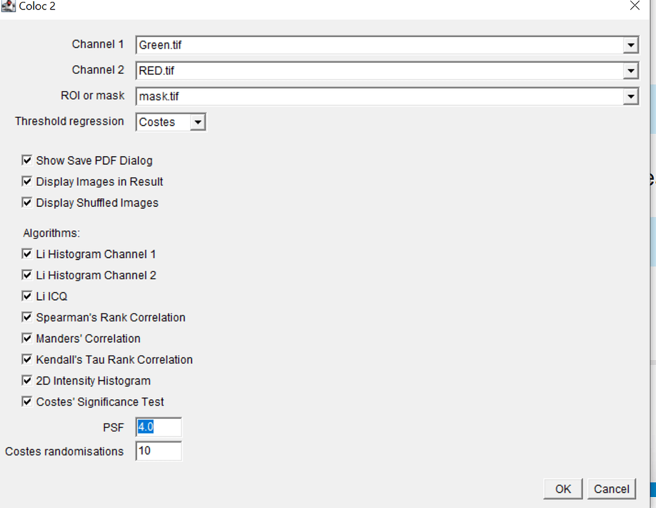
Task: Disable Li Histogram Channel 1
Action: [27, 254]
